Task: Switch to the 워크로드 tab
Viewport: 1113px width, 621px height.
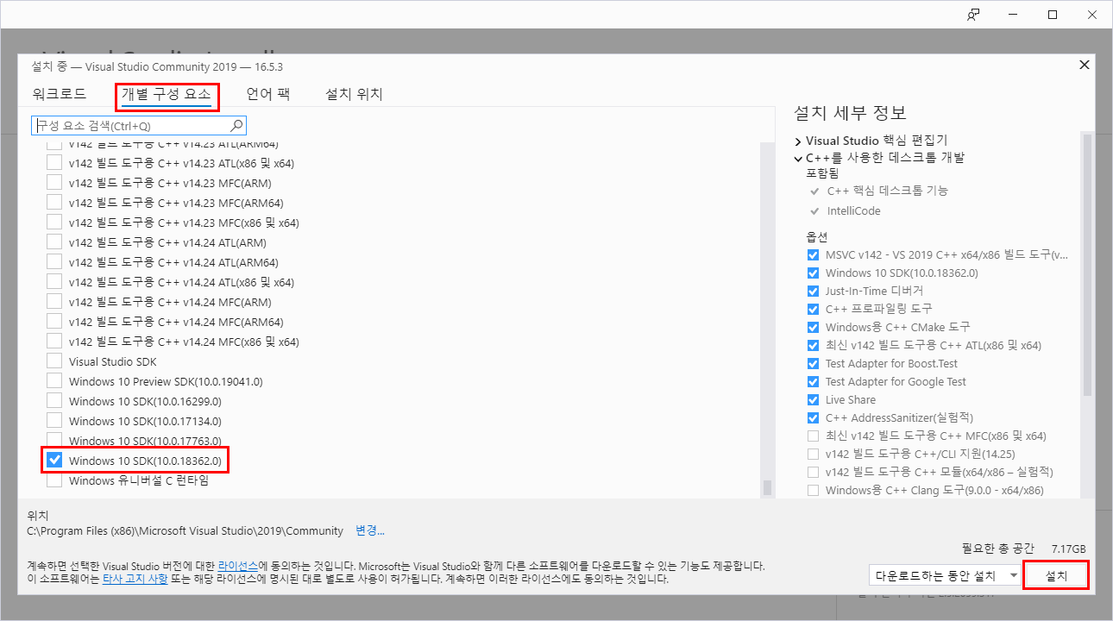Action: (60, 94)
